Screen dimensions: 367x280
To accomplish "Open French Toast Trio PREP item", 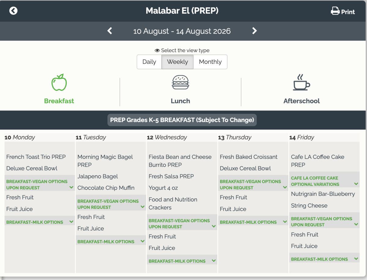I will (36, 157).
